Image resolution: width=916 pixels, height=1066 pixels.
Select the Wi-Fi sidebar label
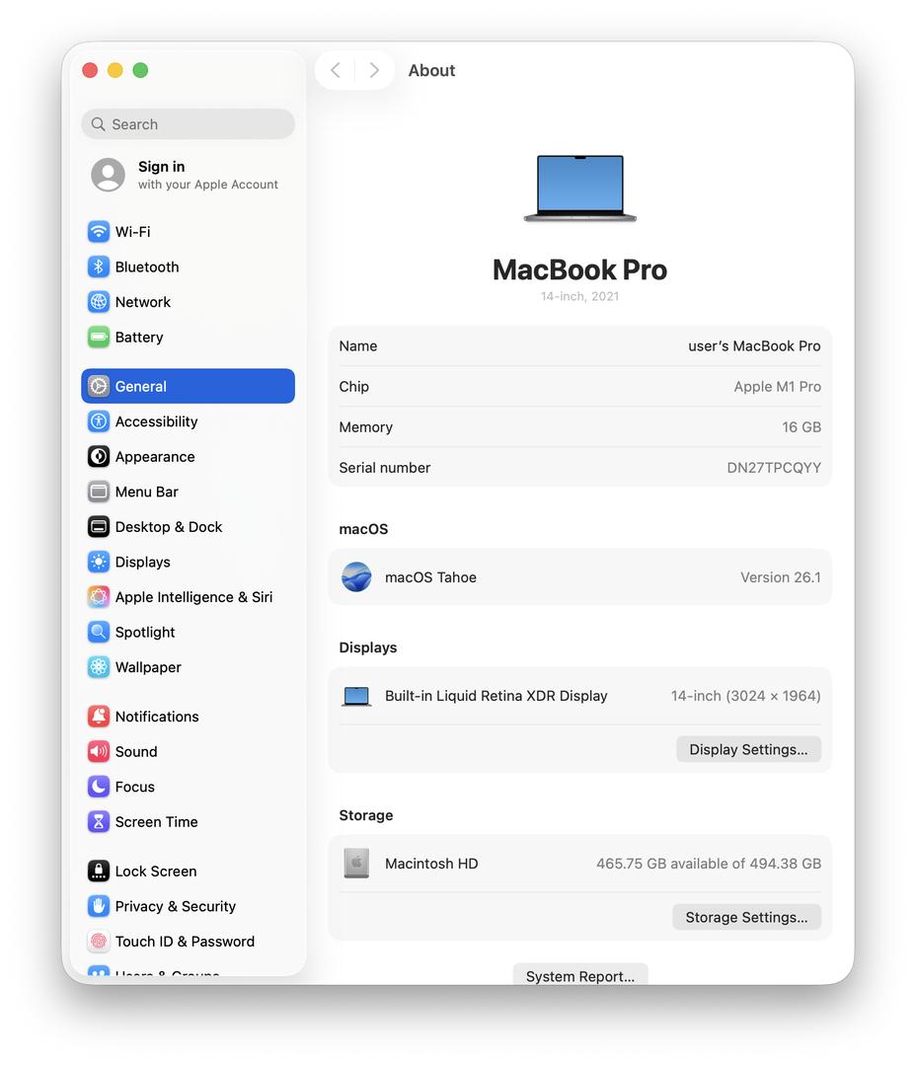132,232
